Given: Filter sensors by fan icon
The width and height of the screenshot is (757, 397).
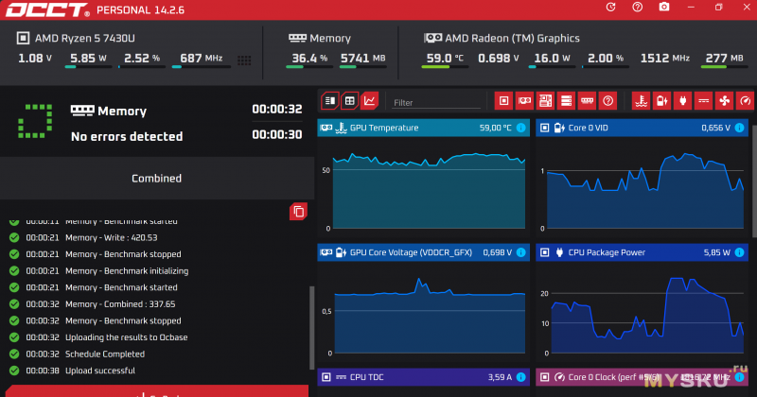Looking at the screenshot, I should tap(725, 100).
